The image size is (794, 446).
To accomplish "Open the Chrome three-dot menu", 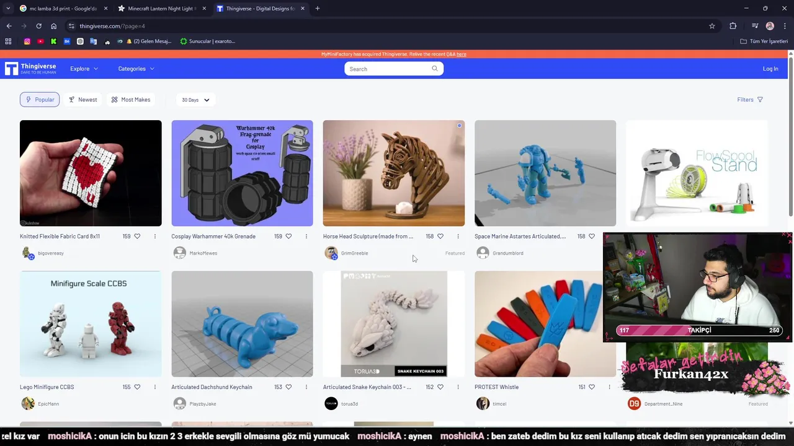I will tap(785, 26).
